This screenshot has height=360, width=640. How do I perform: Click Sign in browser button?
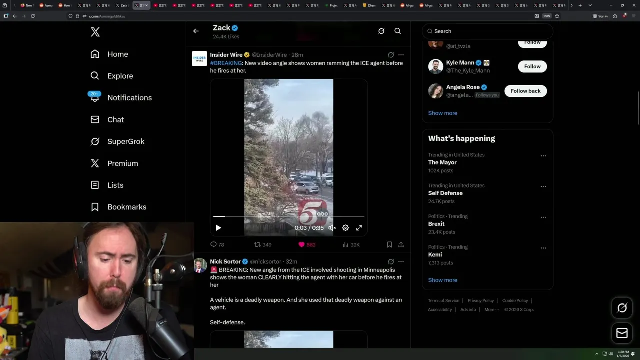(x=600, y=16)
